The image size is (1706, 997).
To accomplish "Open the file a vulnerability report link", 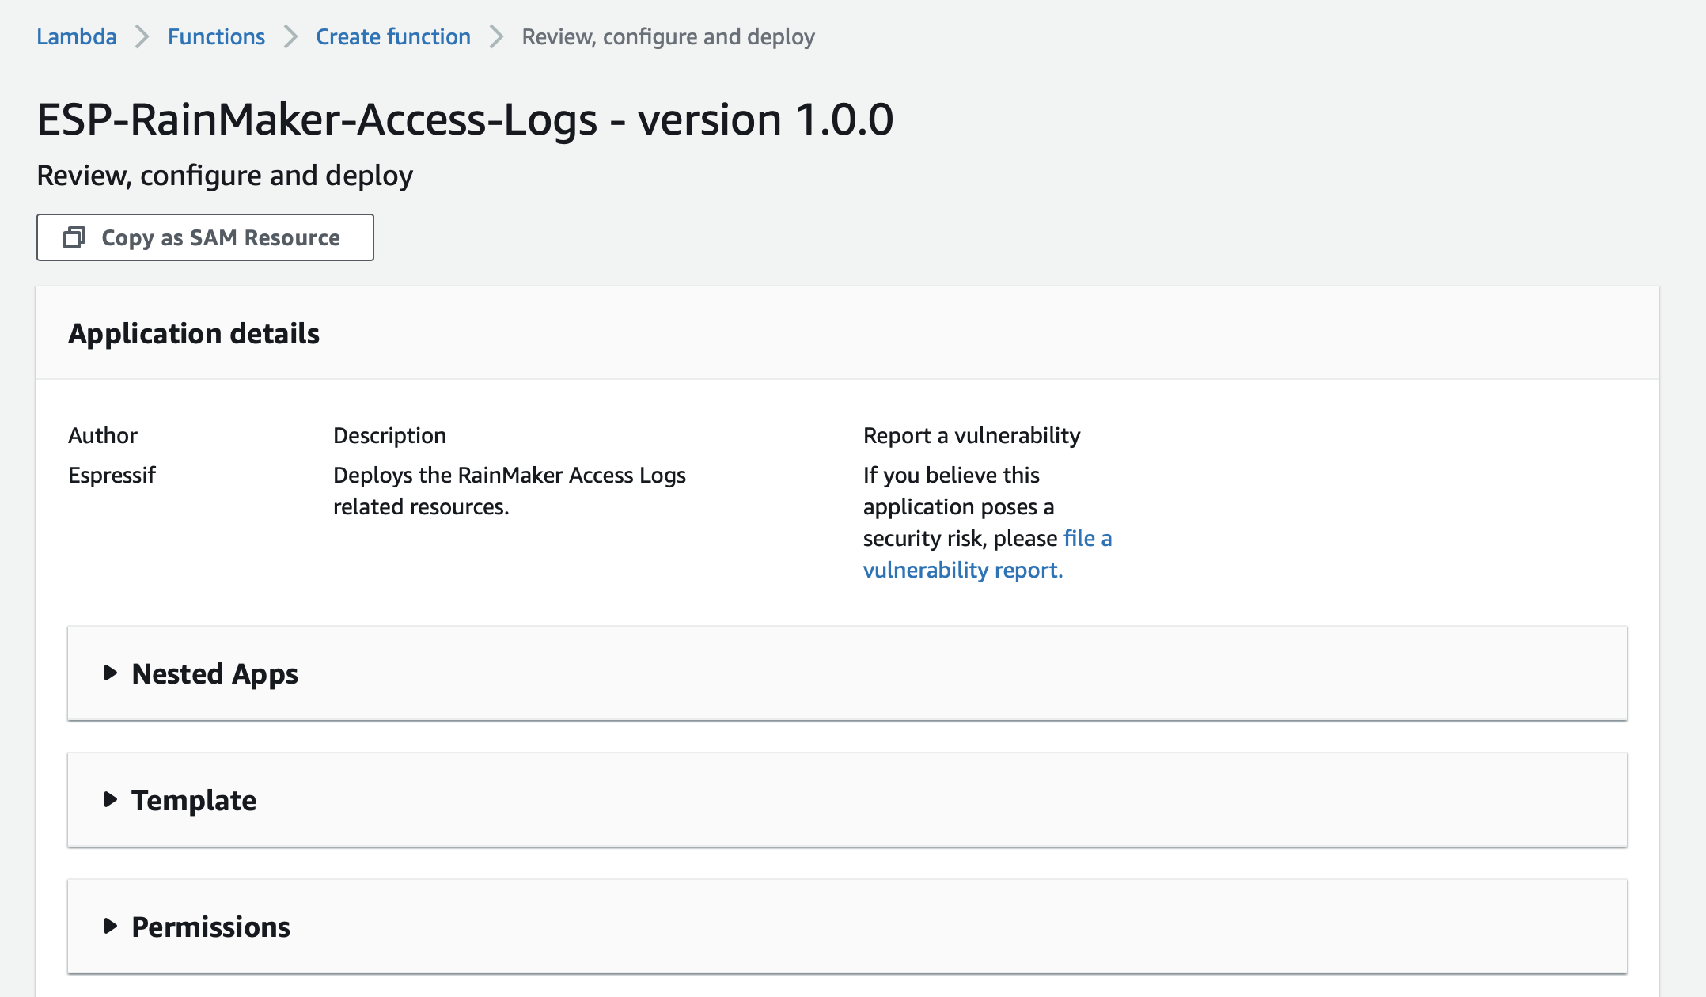I will click(x=988, y=554).
